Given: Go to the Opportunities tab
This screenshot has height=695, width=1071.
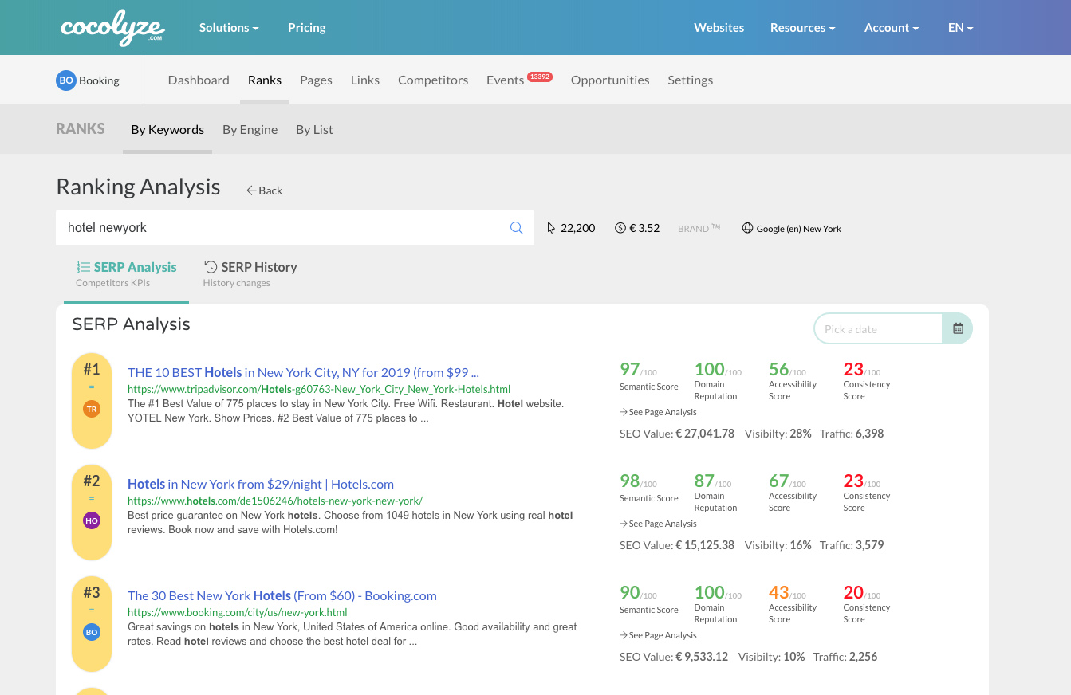Looking at the screenshot, I should [x=610, y=80].
